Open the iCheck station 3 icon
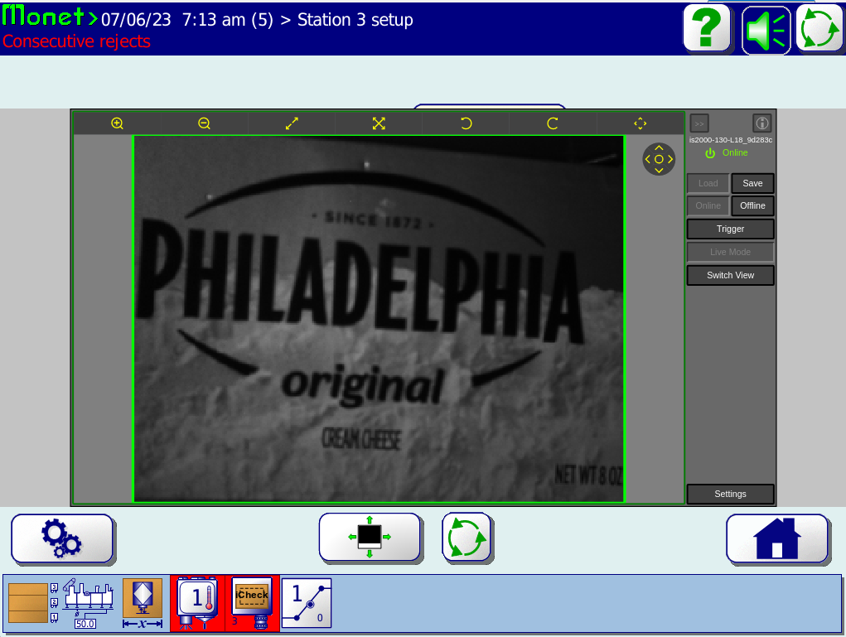 tap(252, 603)
